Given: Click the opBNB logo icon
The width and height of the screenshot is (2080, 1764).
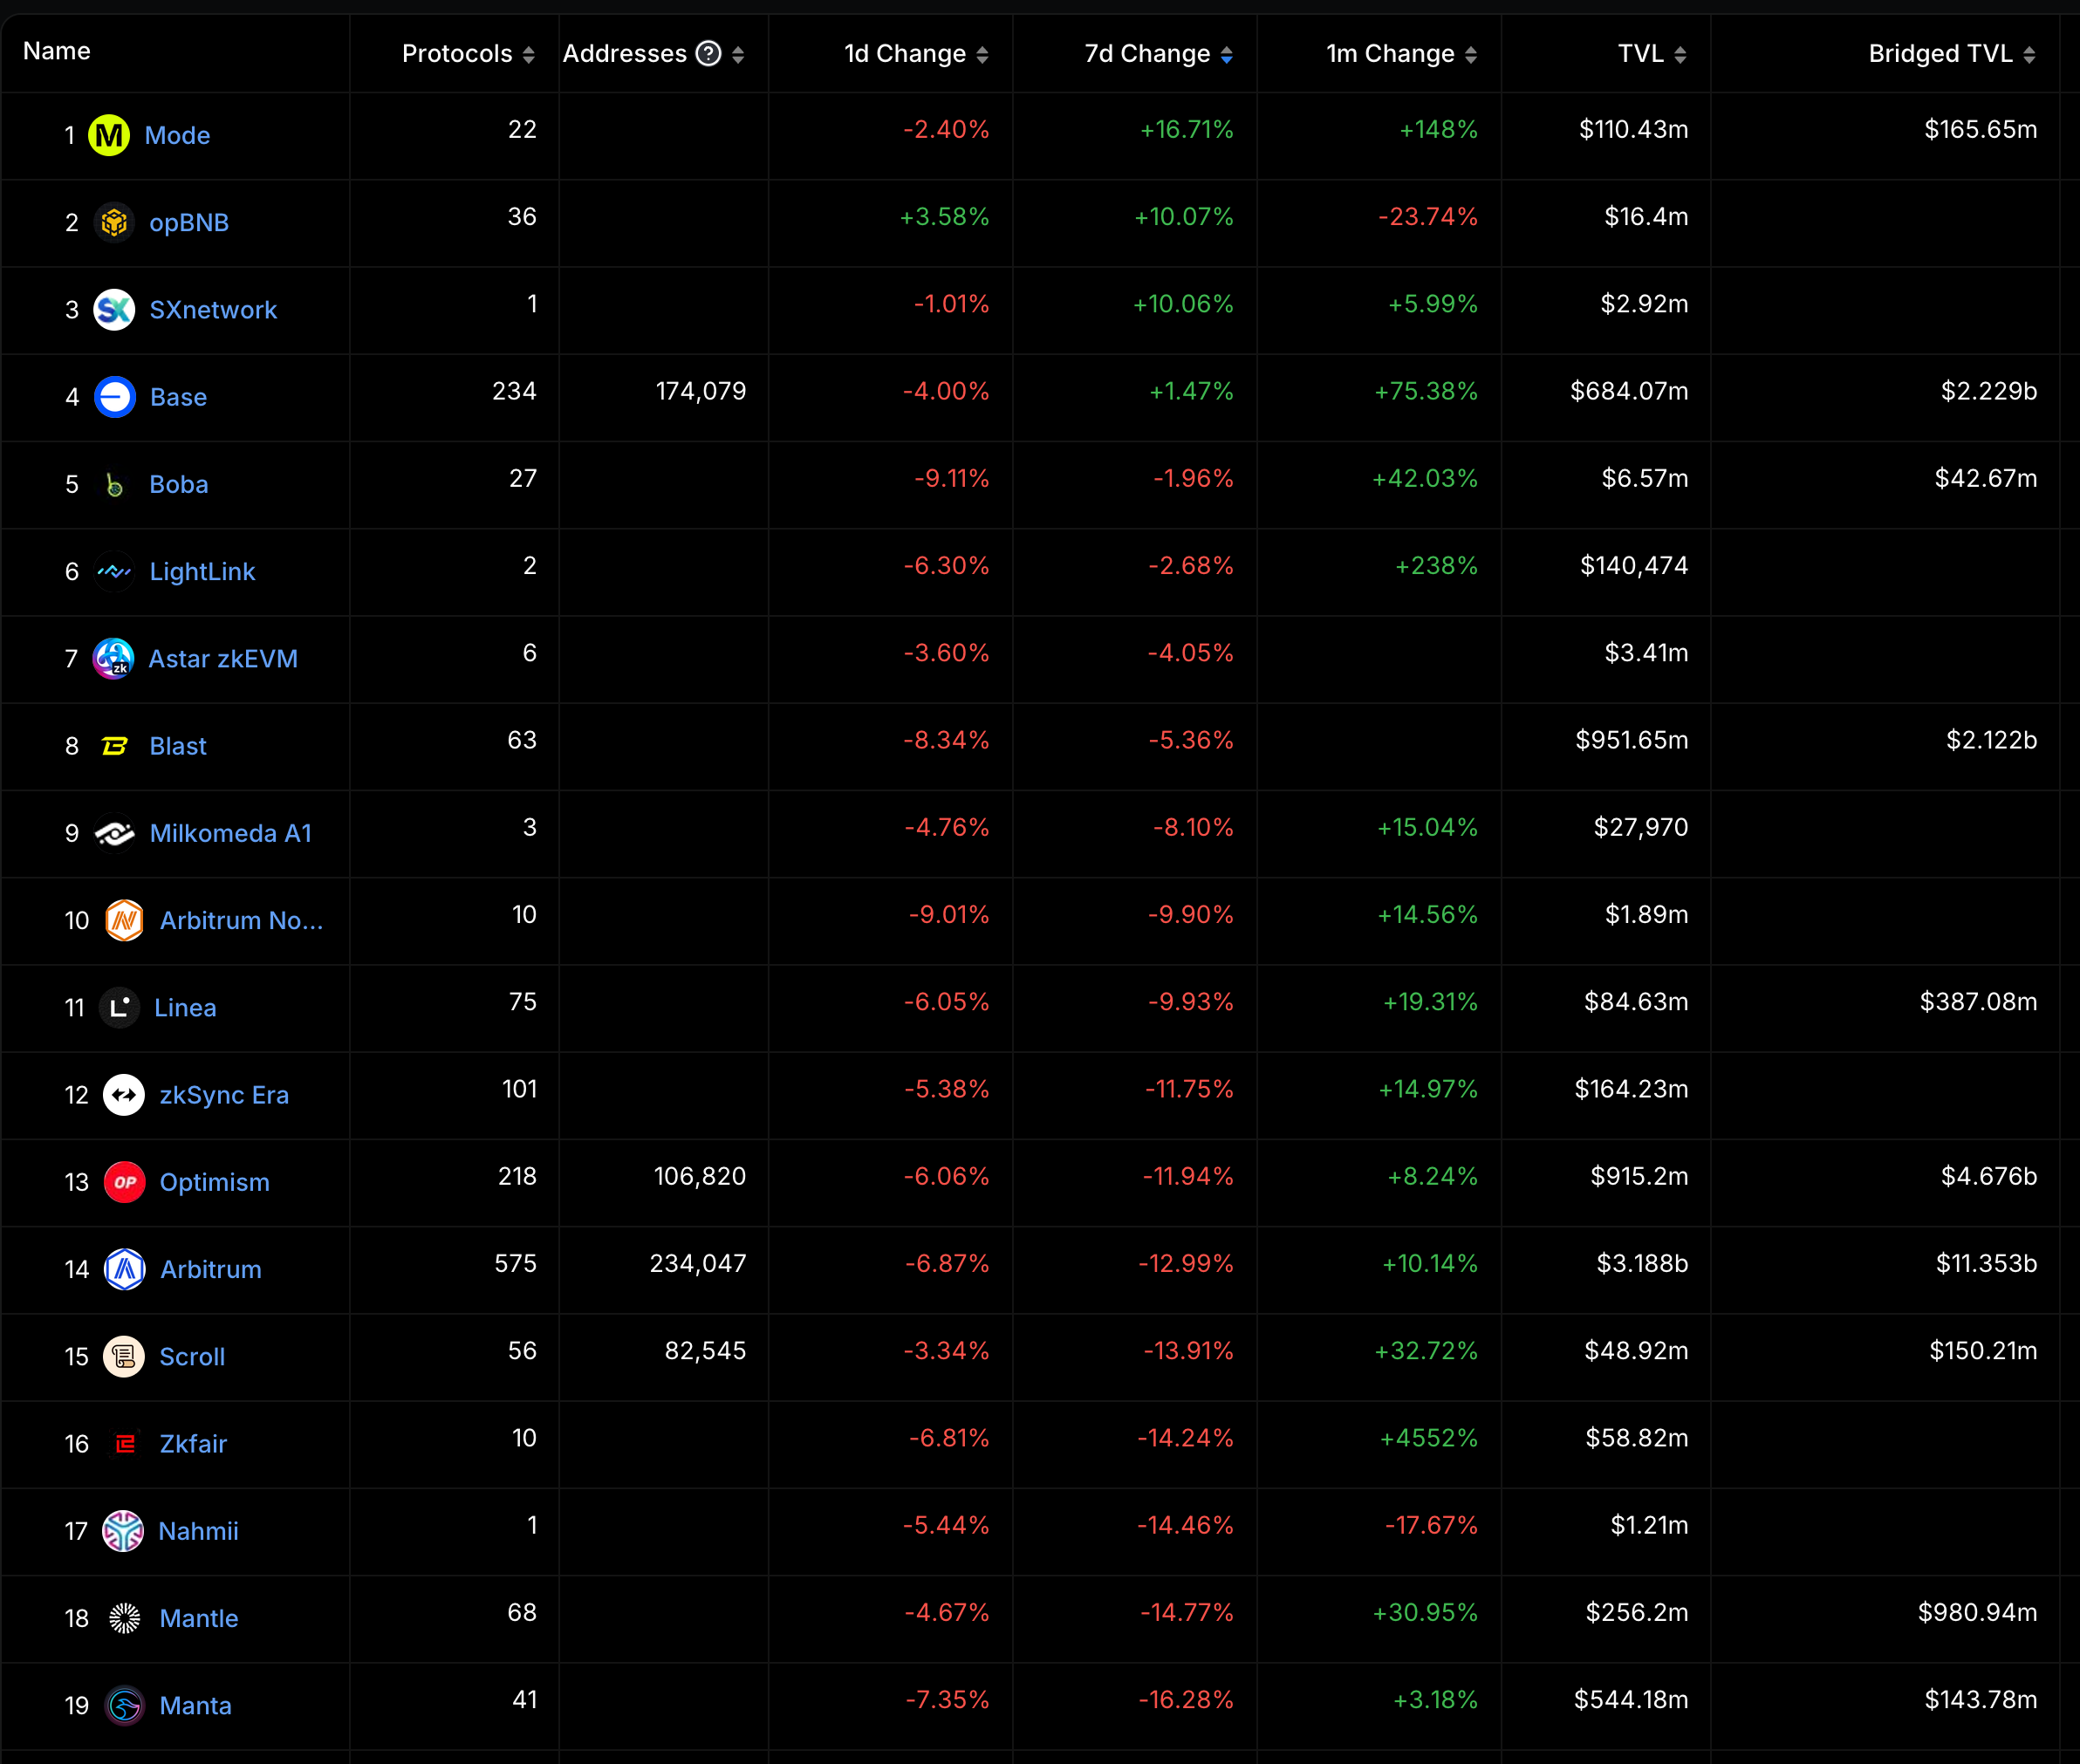Looking at the screenshot, I should click(x=114, y=222).
